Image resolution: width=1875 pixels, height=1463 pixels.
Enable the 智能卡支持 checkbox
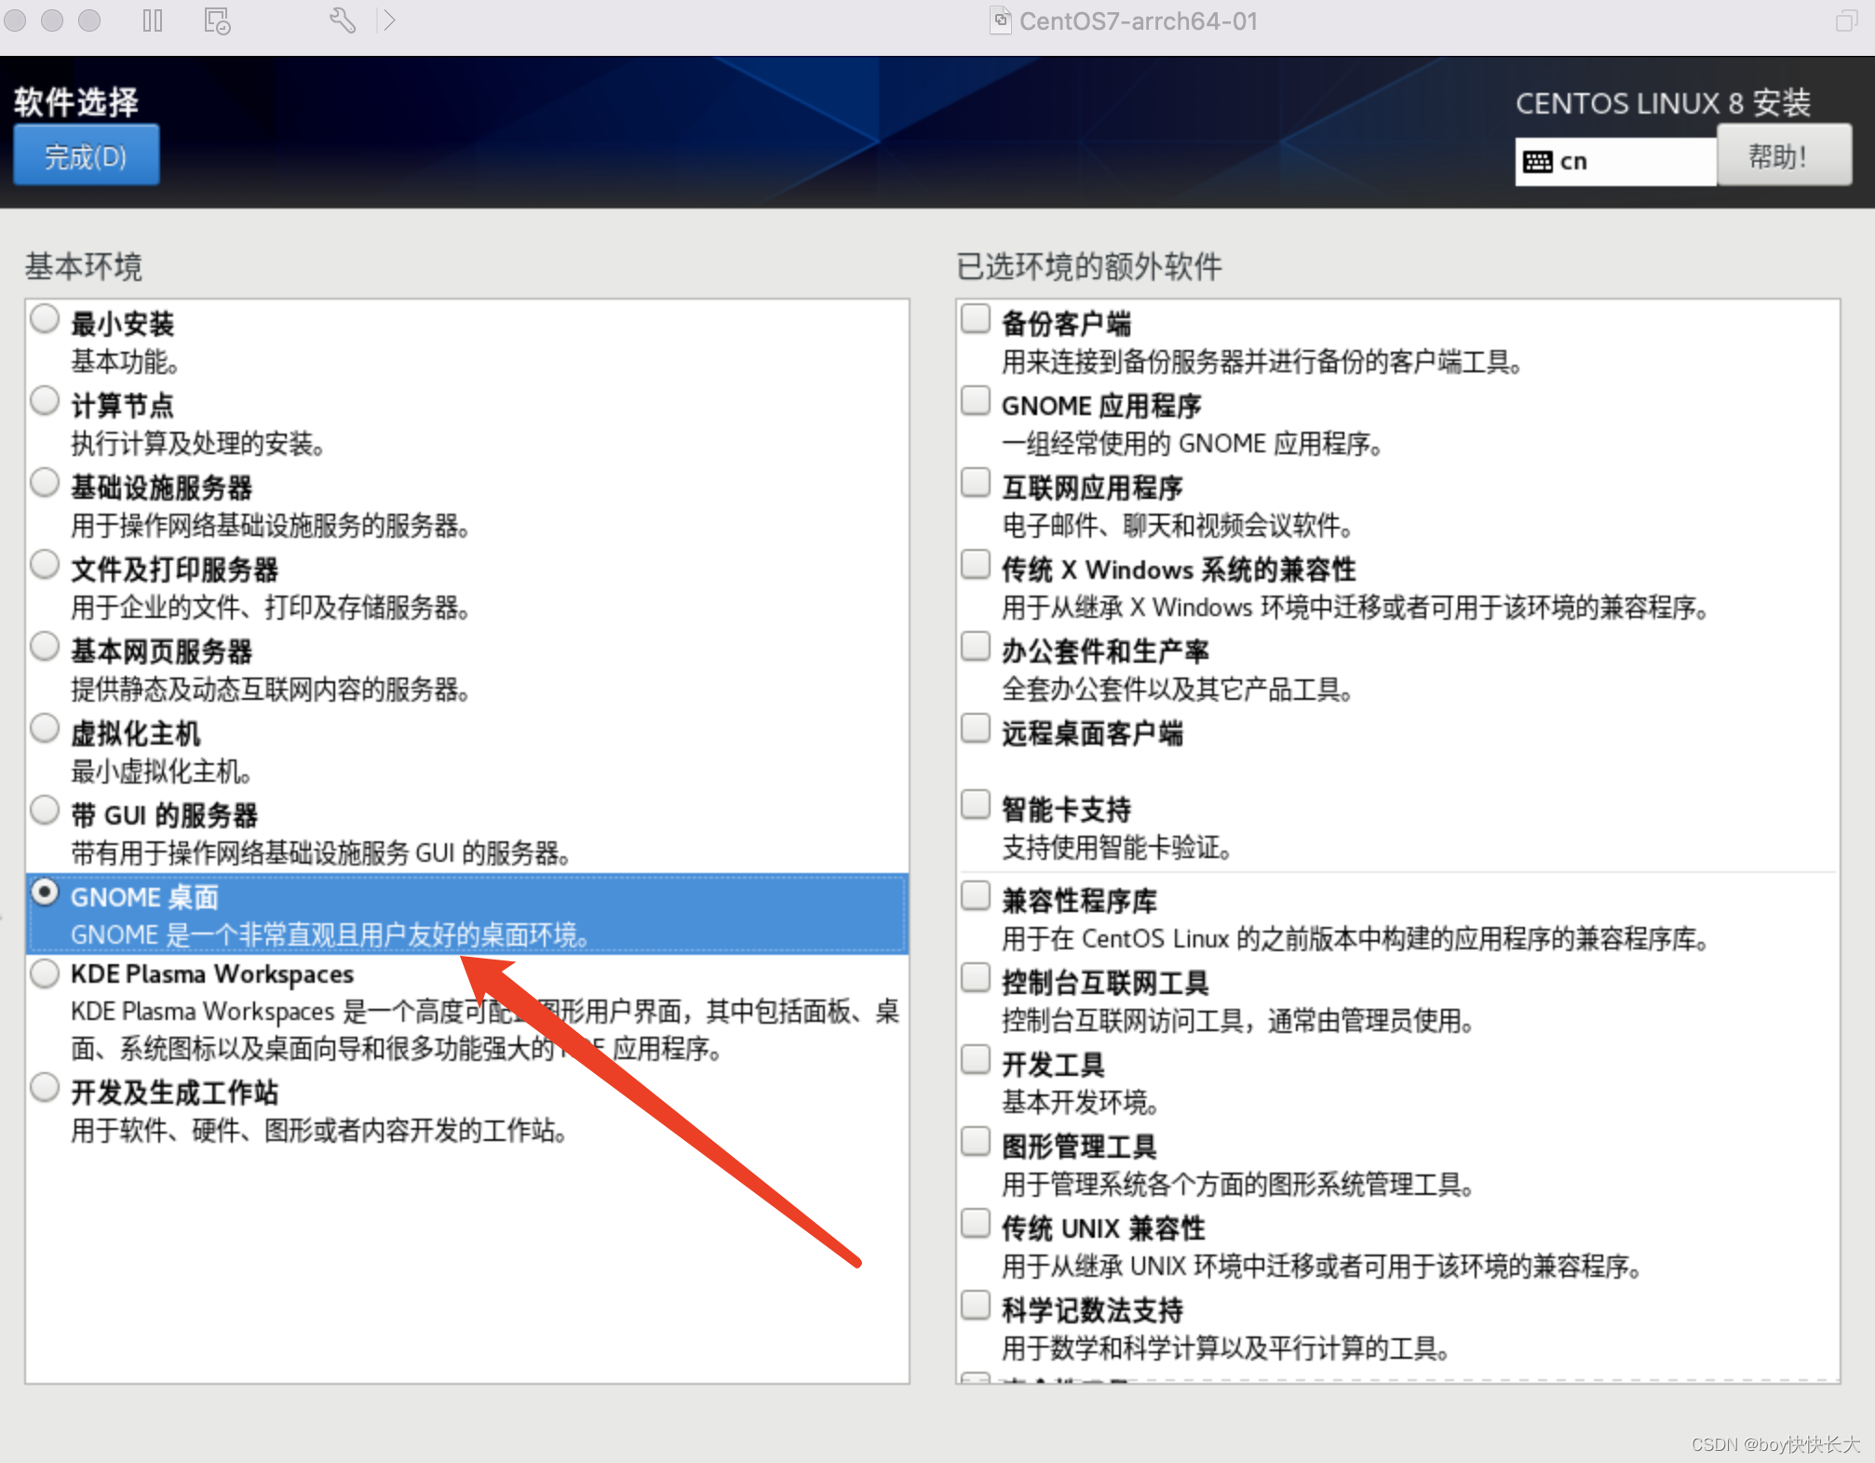[x=976, y=805]
